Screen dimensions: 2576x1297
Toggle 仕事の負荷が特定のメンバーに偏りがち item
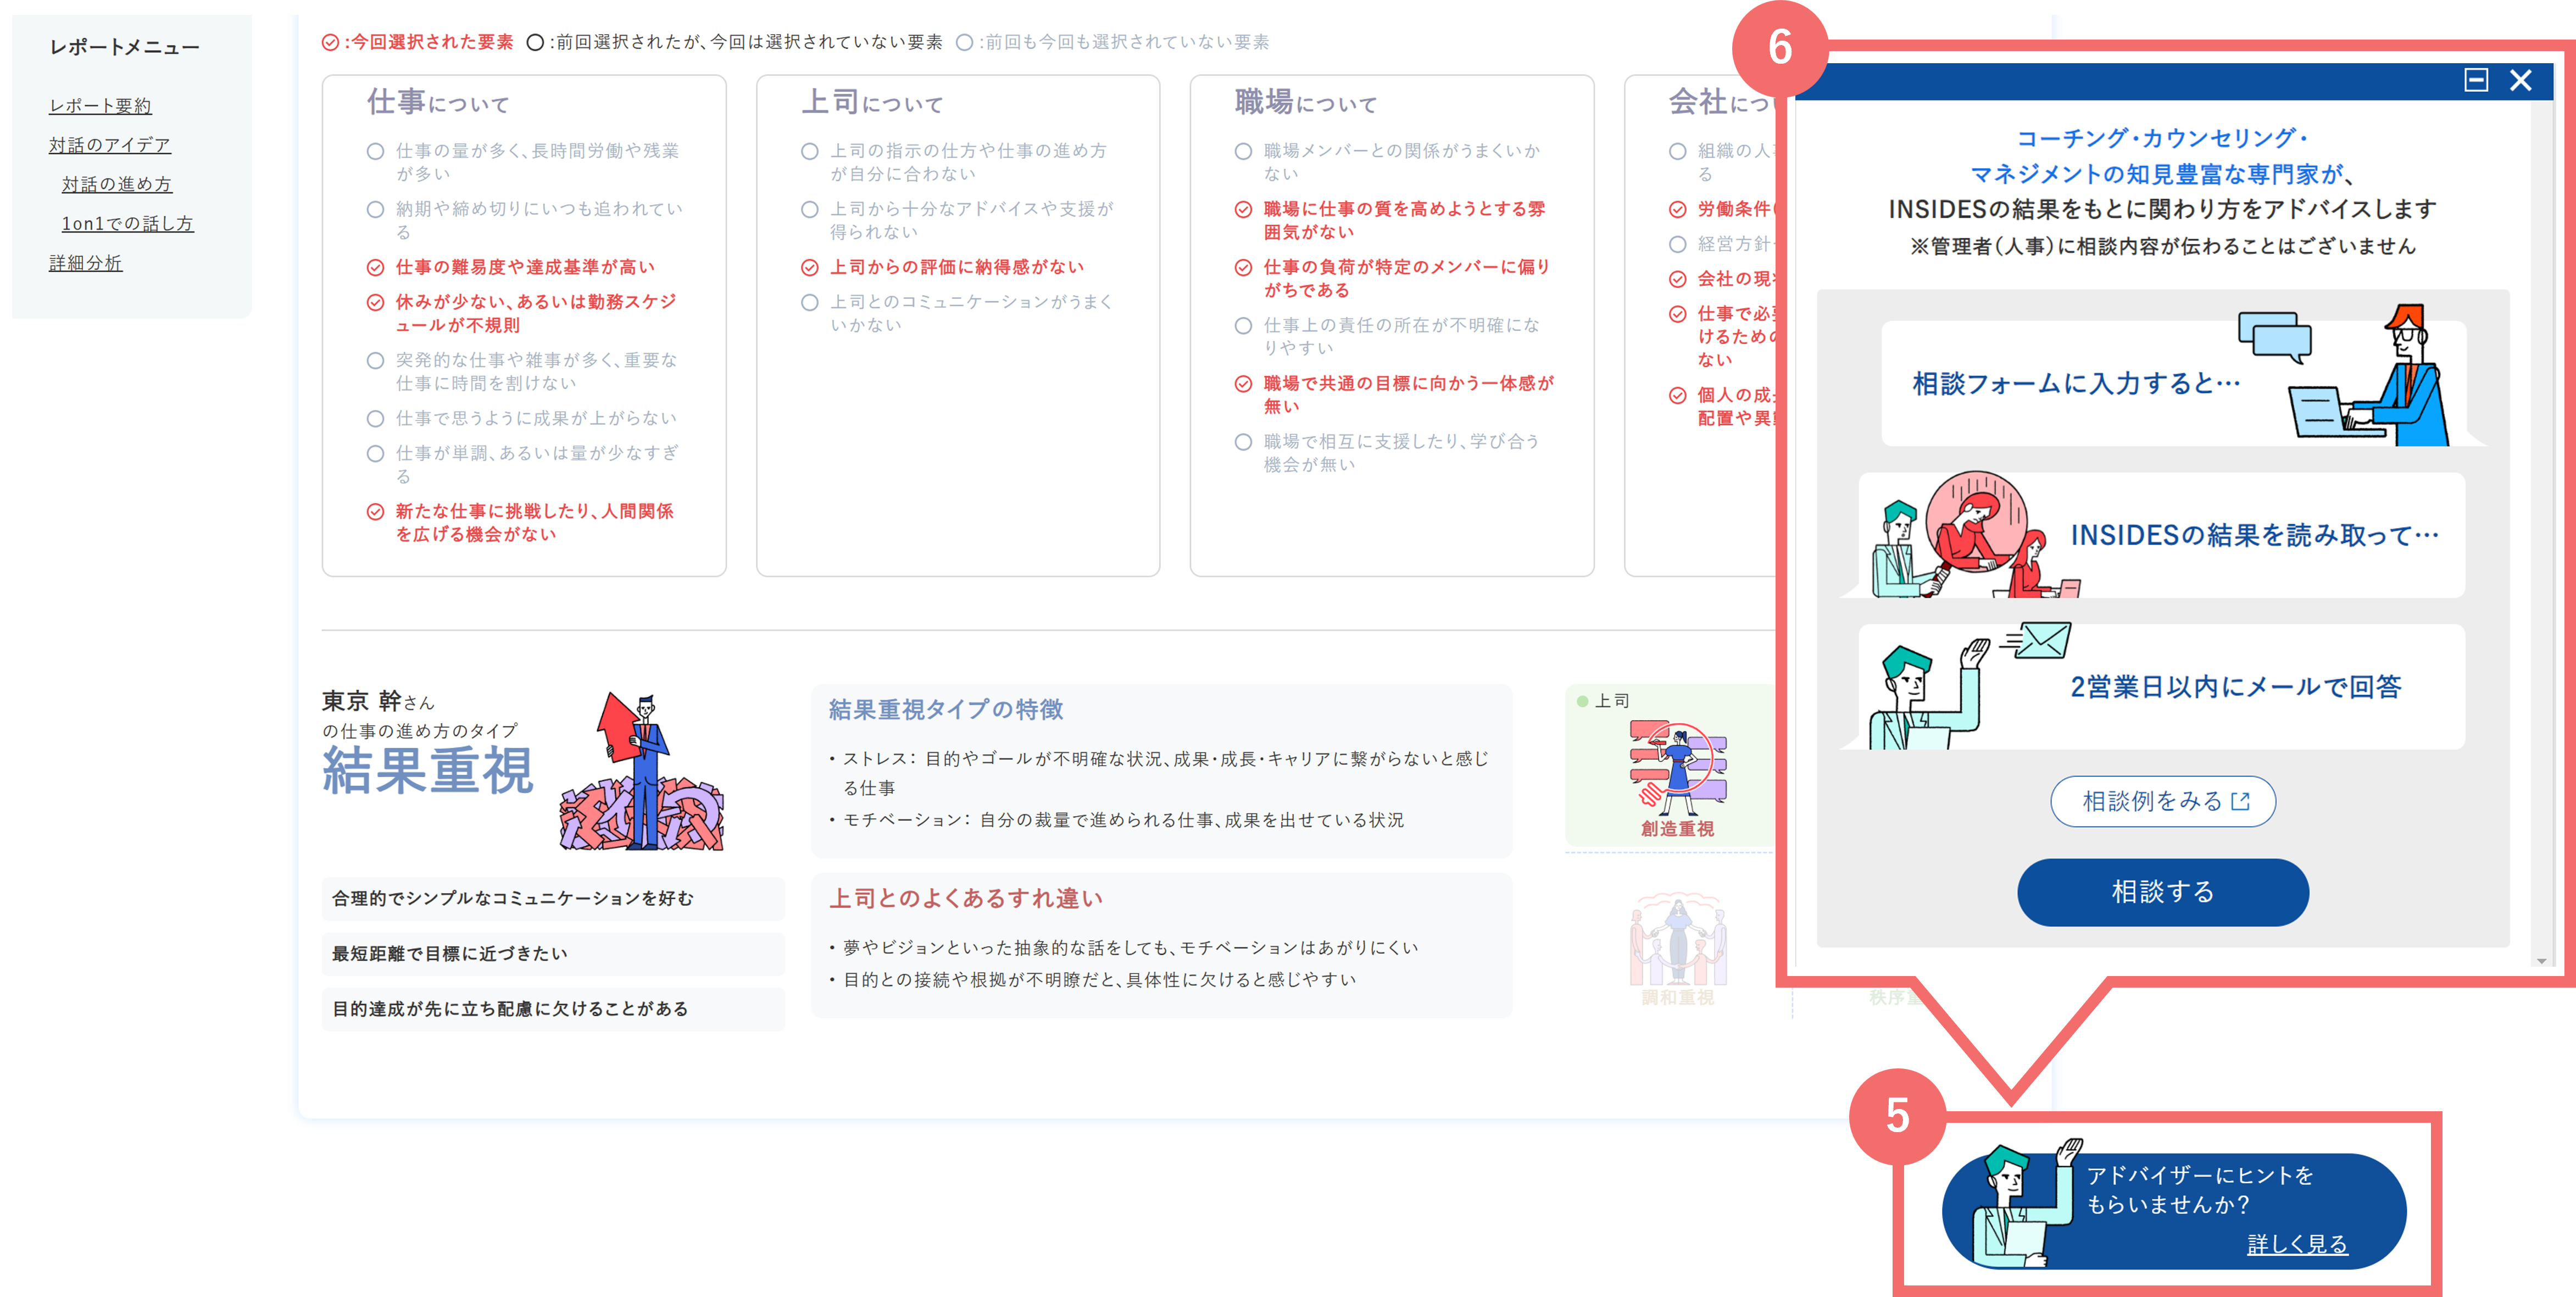(x=1393, y=277)
